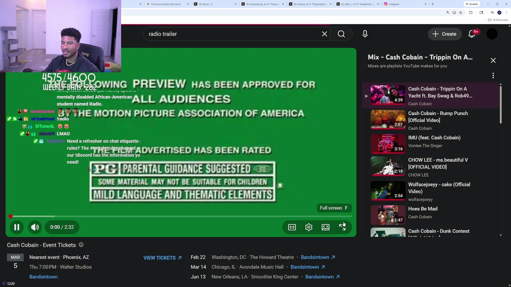Click the 'Nearest event · Phoenix, AZ' text
The image size is (511, 287).
coord(59,258)
